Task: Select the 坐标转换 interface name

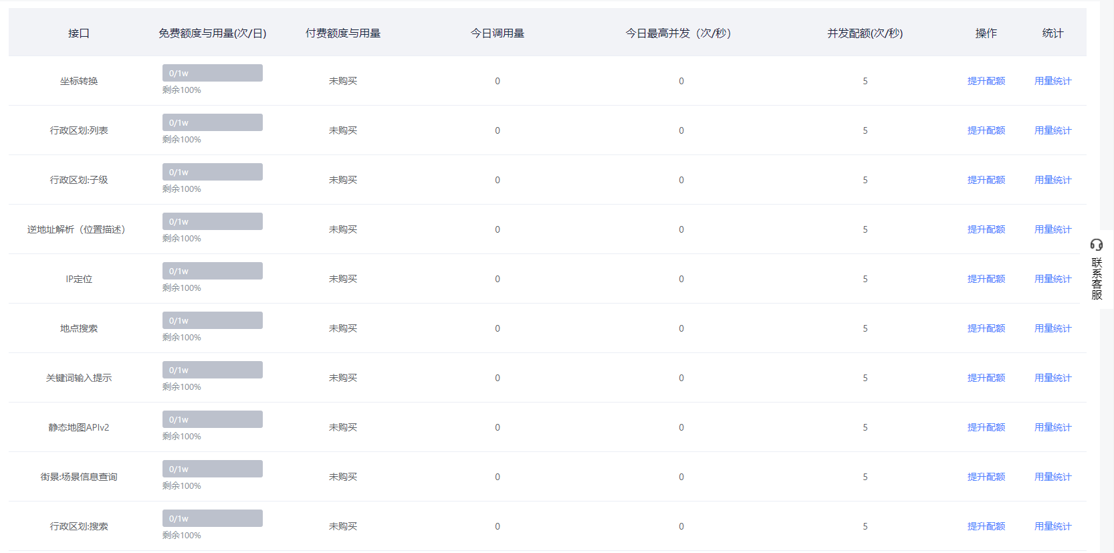Action: click(79, 81)
